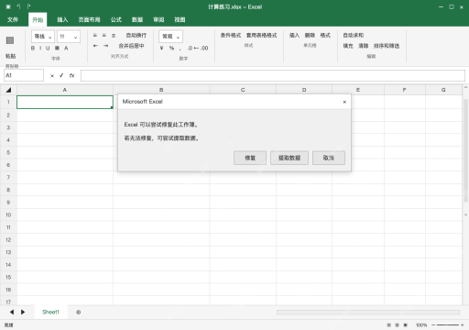Switch to the 公式 Formulas tab
Viewport: 469px width, 330px height.
click(116, 19)
